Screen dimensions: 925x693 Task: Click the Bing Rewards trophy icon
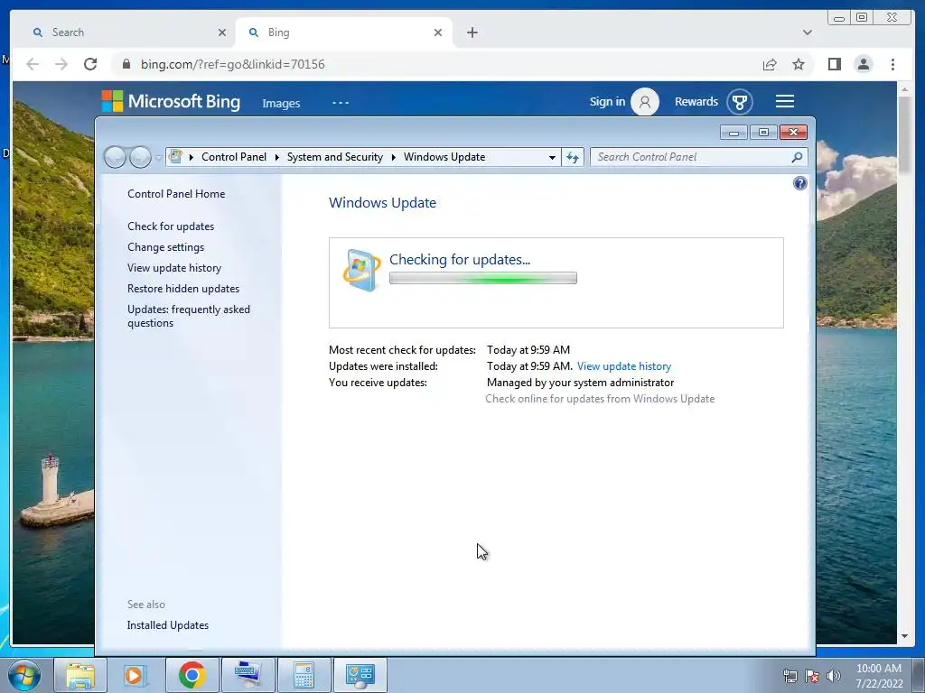[739, 102]
